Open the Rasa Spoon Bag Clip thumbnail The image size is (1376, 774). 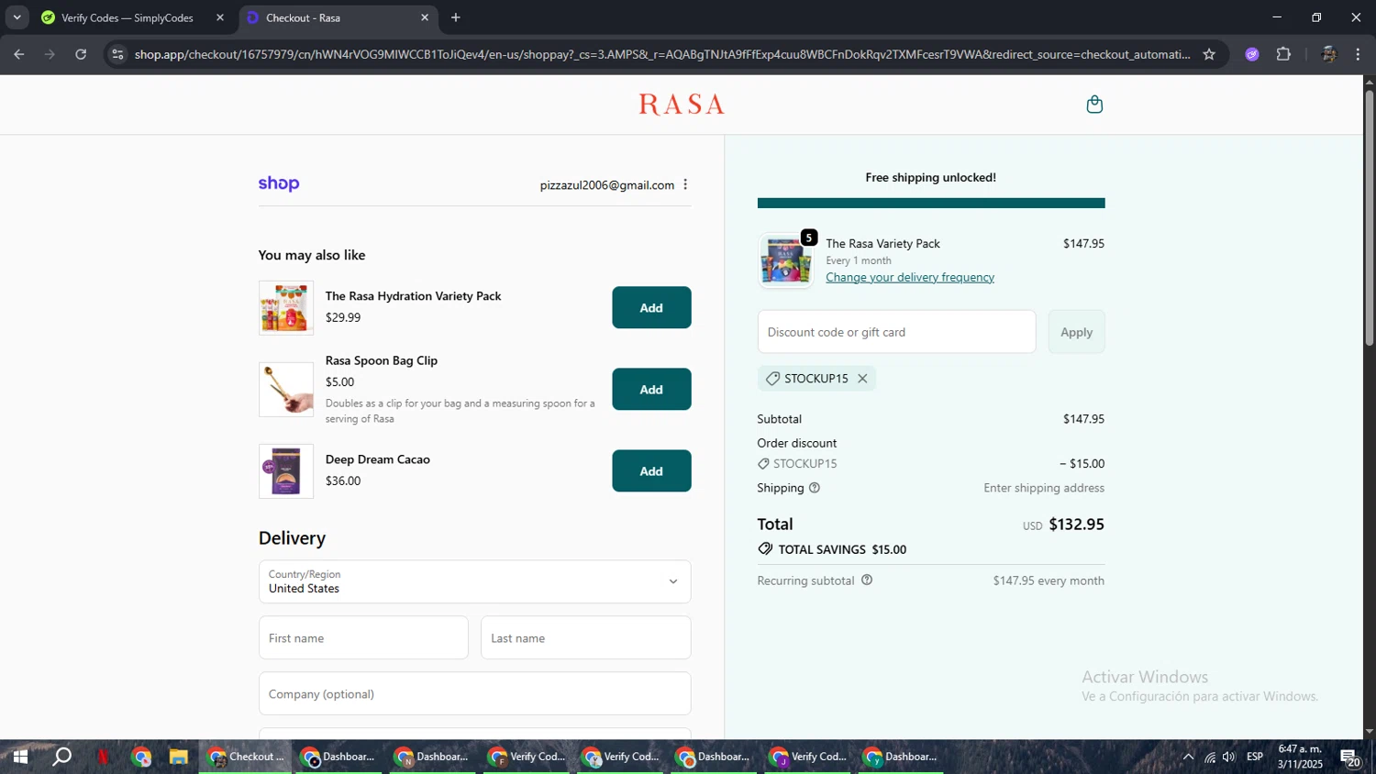coord(286,390)
